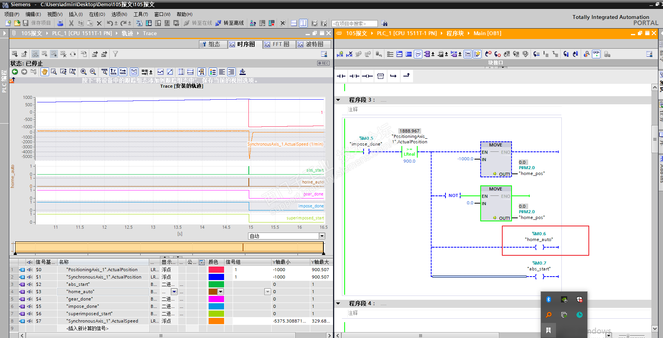The height and width of the screenshot is (338, 663).
Task: Click the zoom in magnifier icon
Action: pos(83,72)
